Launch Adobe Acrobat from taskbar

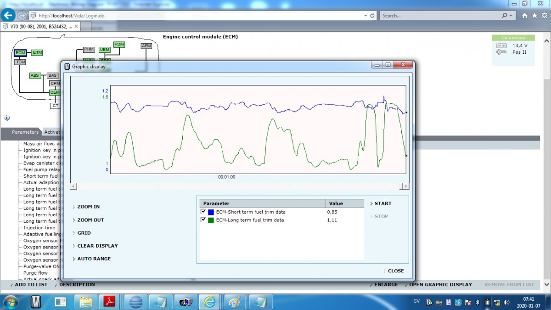(x=109, y=302)
